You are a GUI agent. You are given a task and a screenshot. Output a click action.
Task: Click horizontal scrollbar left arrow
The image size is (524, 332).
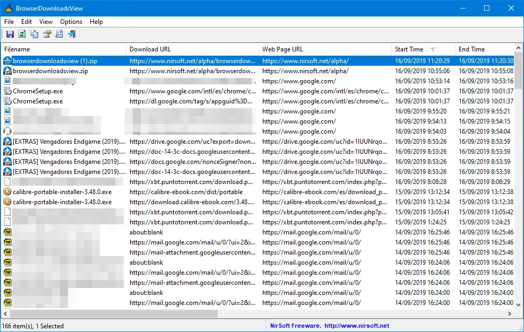[x=5, y=313]
